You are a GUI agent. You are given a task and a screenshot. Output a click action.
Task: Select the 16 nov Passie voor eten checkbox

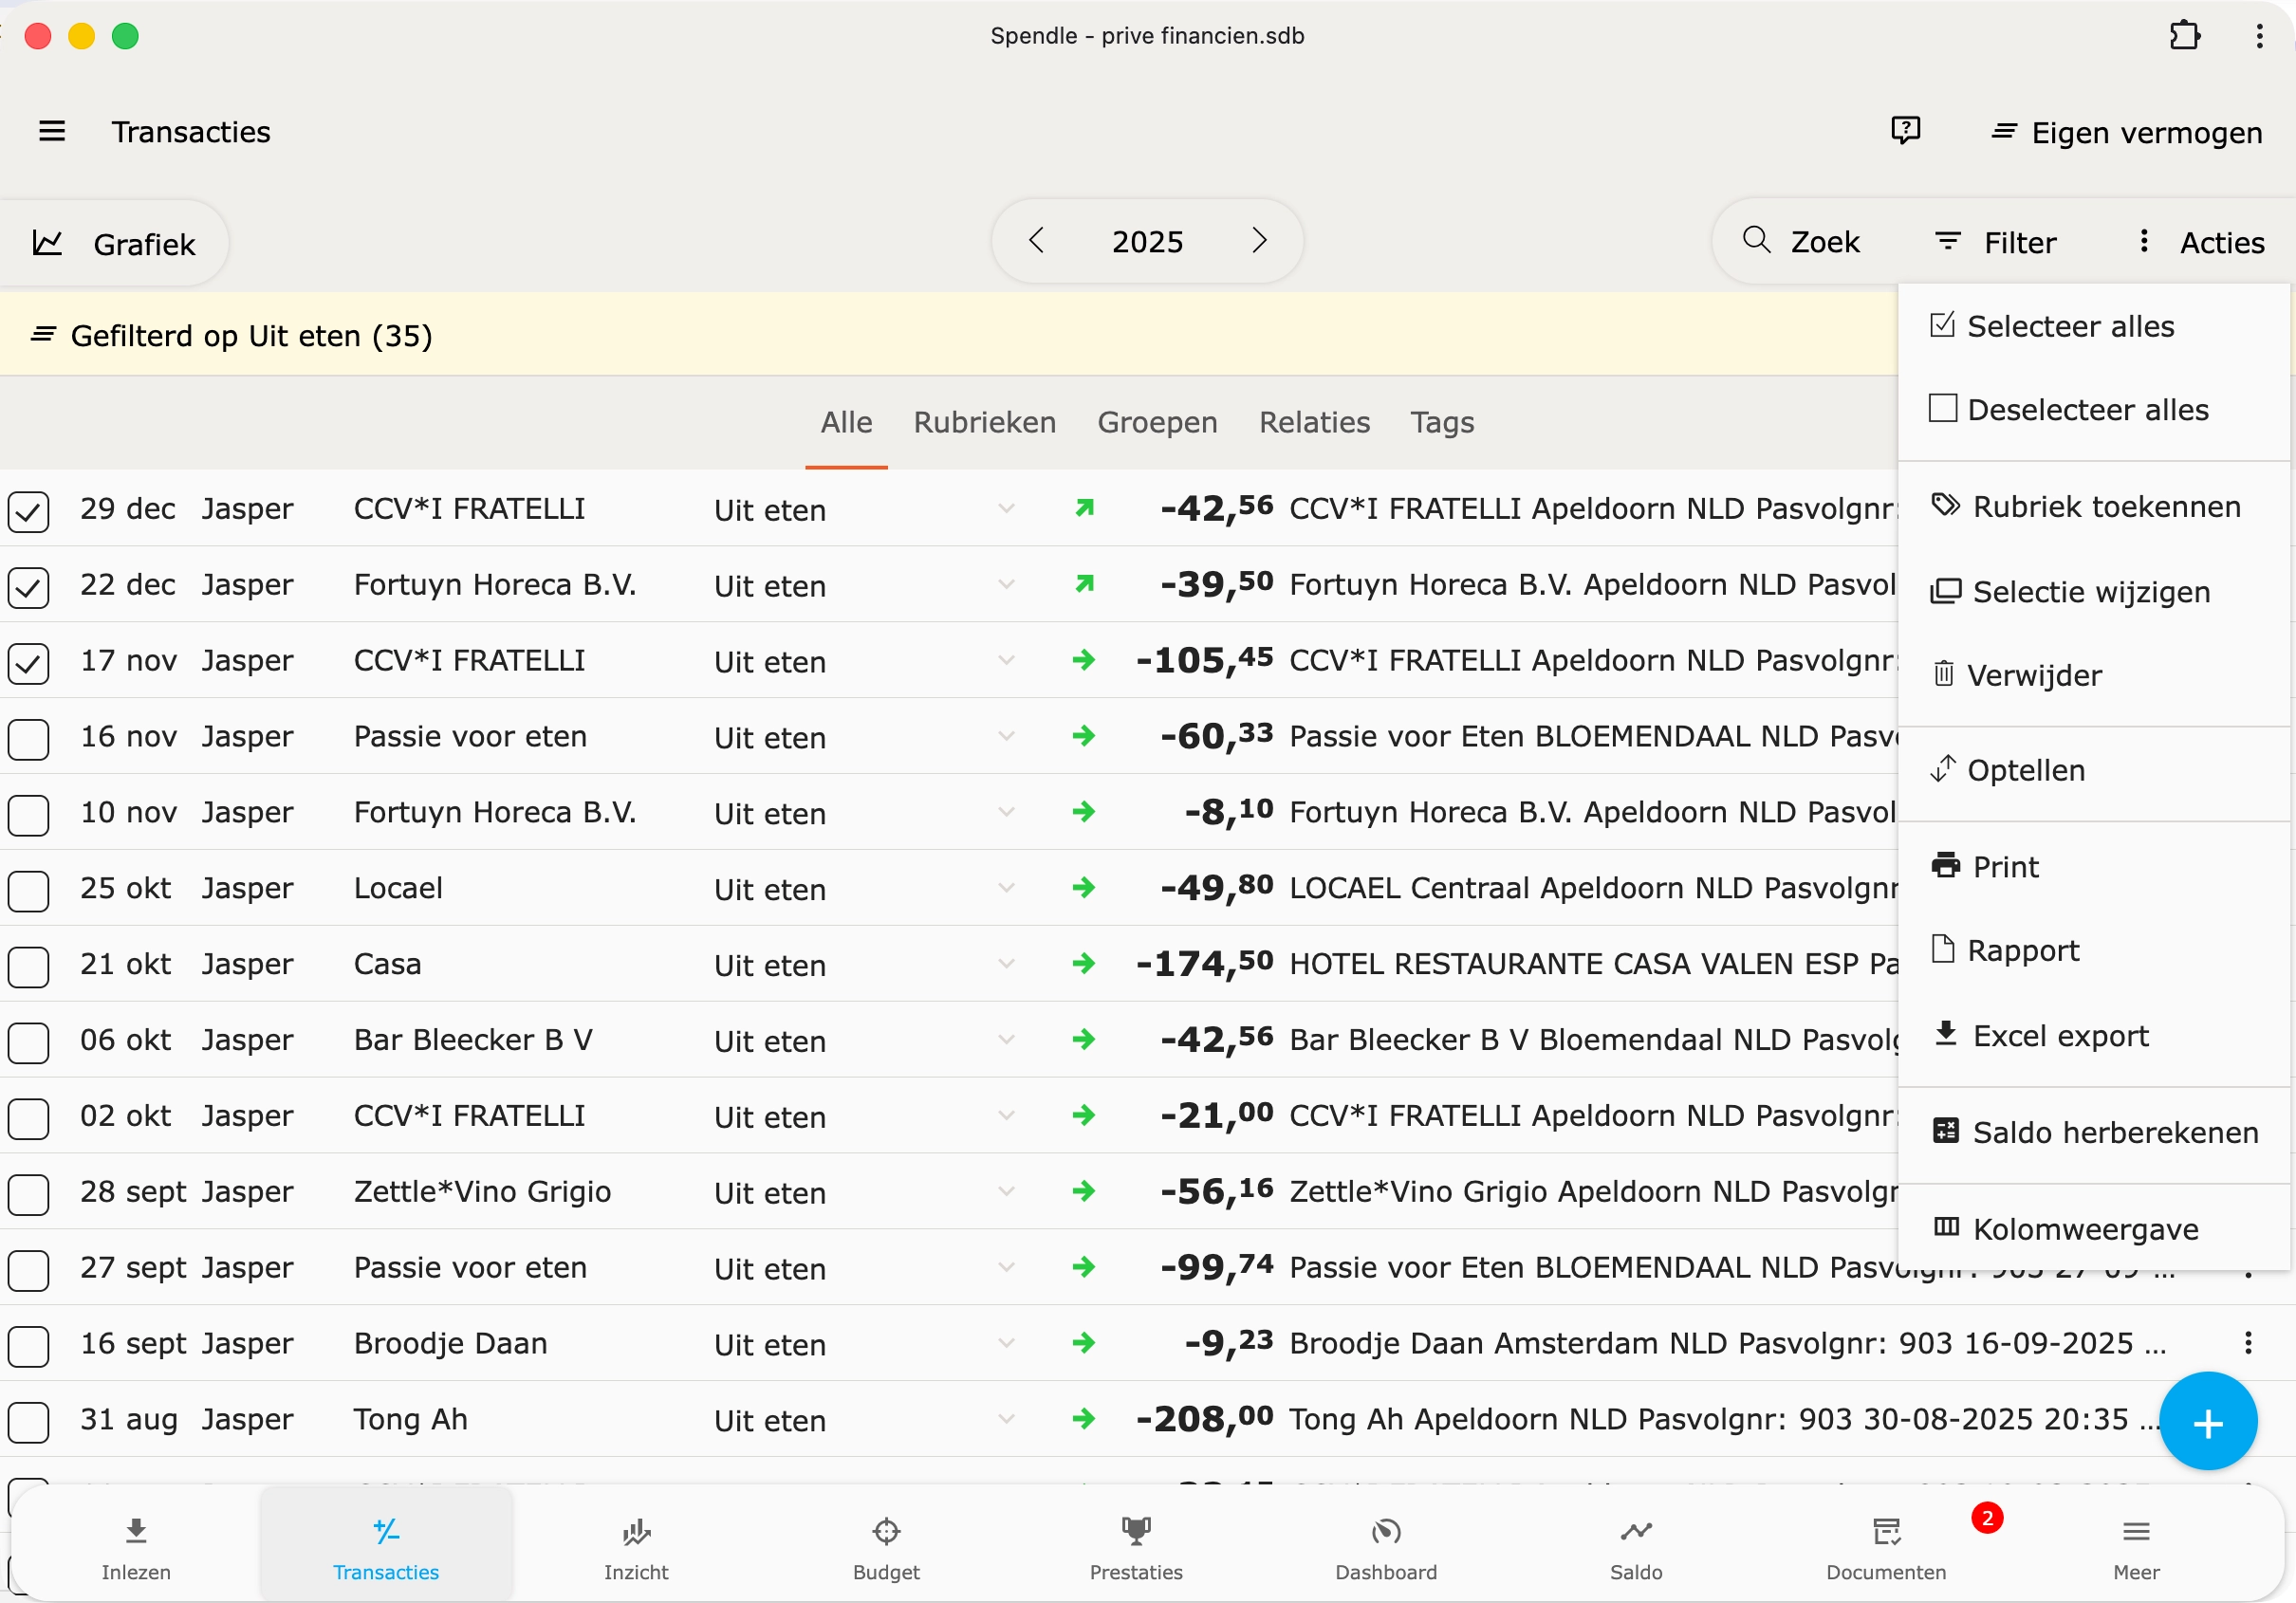pos(28,739)
